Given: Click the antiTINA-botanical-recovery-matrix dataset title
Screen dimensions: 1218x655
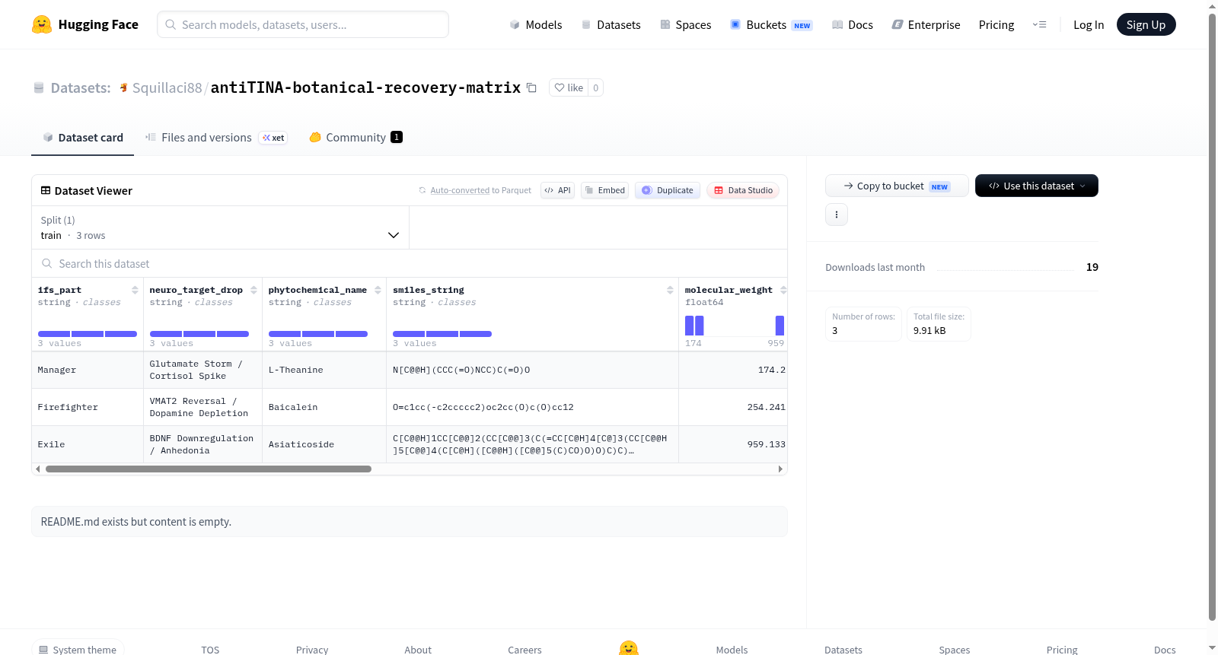Looking at the screenshot, I should click(x=365, y=87).
